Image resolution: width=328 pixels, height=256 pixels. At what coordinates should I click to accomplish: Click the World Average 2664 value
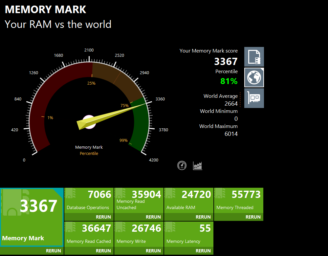coord(231,103)
